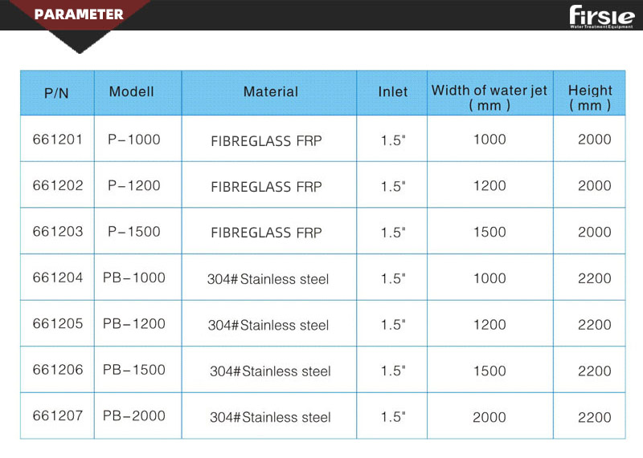The width and height of the screenshot is (643, 458).
Task: Click the Inlet column header
Action: tap(393, 91)
